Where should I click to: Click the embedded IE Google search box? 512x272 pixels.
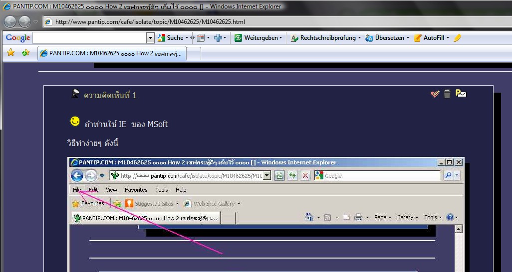click(x=377, y=175)
